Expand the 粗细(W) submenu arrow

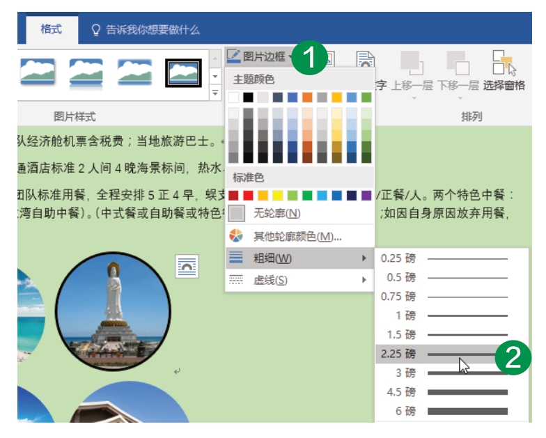click(364, 258)
